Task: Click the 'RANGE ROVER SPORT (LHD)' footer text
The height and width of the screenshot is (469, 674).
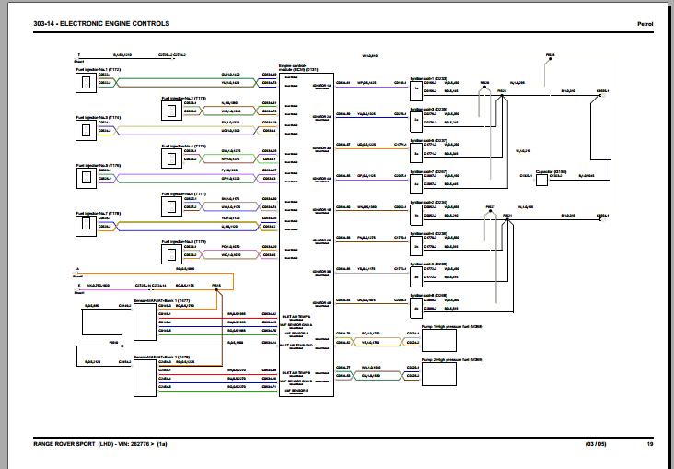Action: (x=73, y=444)
